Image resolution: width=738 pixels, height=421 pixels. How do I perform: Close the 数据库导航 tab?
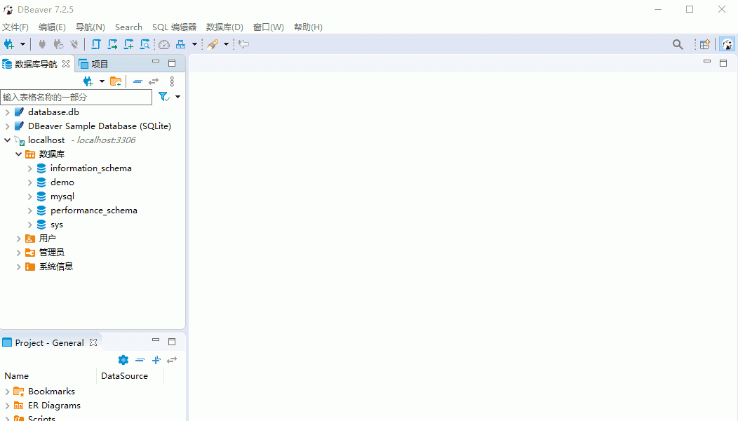coord(66,64)
